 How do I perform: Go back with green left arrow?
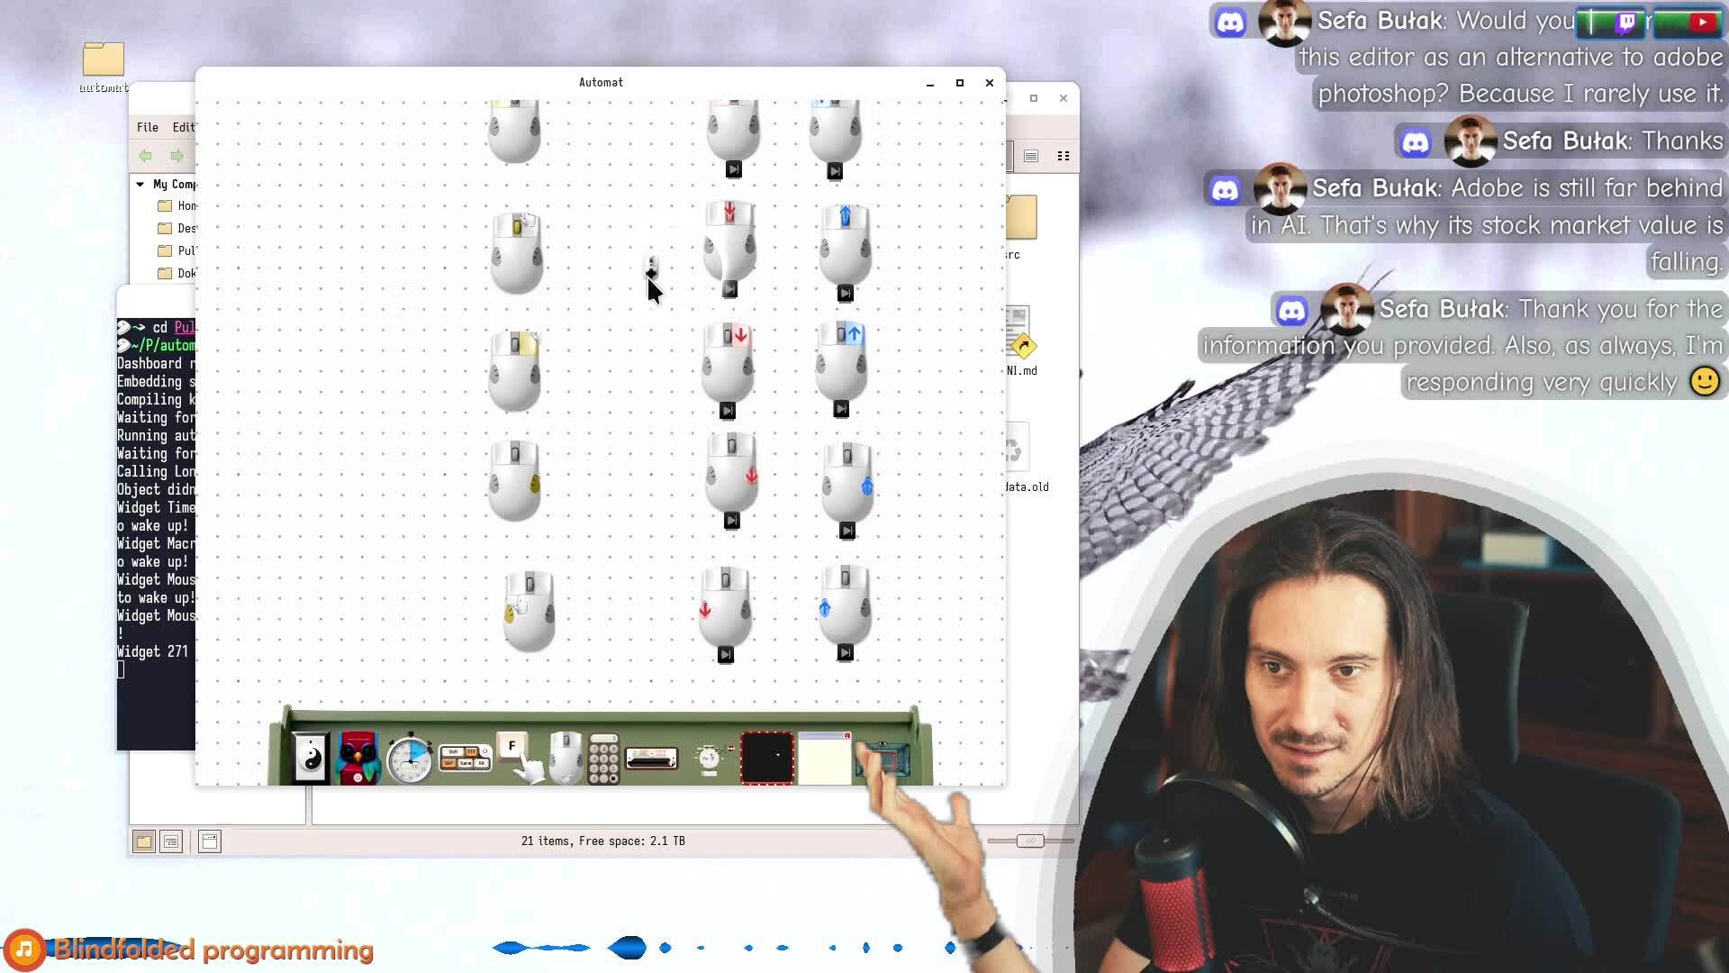[146, 156]
